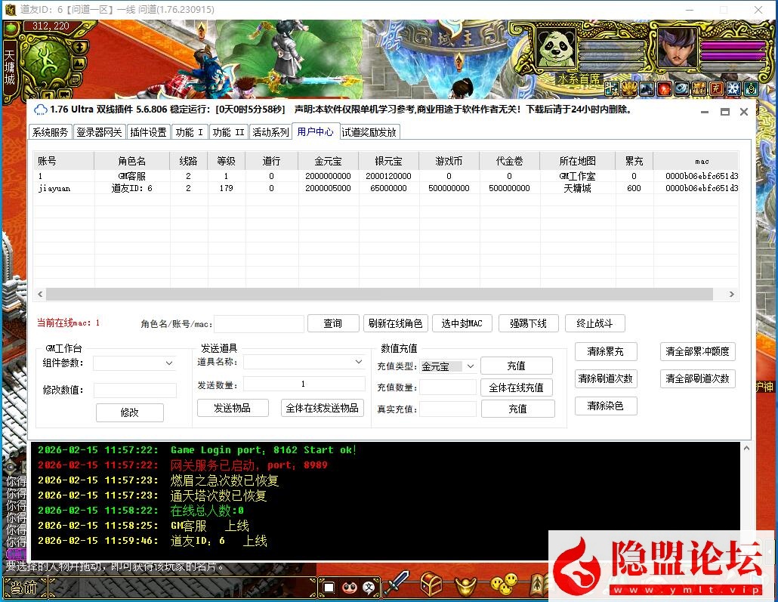Click the sword attack icon
The width and height of the screenshot is (778, 602).
pos(397,584)
